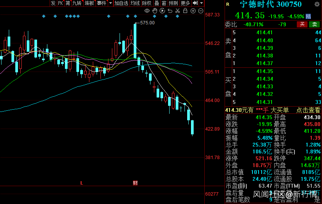Click the 金额 value 106.5亿
322x204 pixels.
[262, 151]
